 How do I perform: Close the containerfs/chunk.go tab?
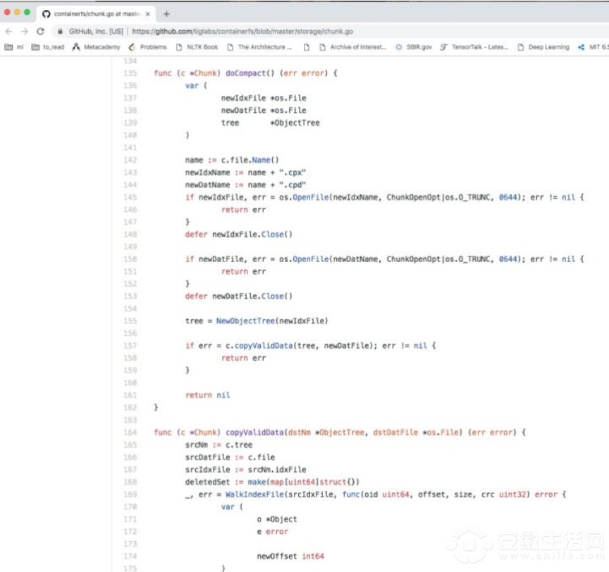147,14
